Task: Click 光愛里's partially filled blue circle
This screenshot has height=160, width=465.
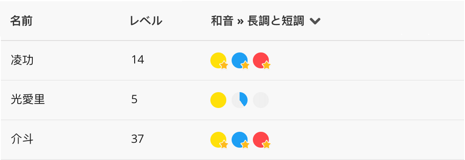Action: (240, 100)
